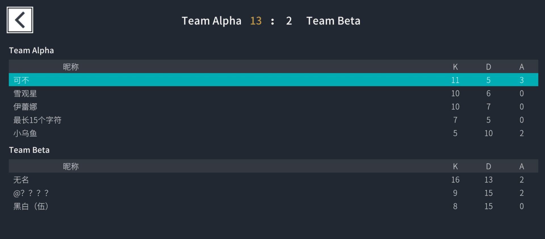
Task: Click the Team Beta section label
Action: 29,150
